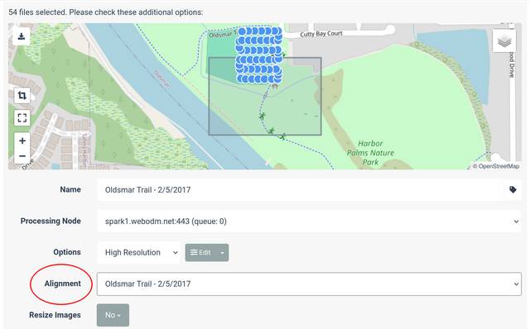Open the High Resolution options preset dropdown
530x329 pixels.
click(139, 252)
